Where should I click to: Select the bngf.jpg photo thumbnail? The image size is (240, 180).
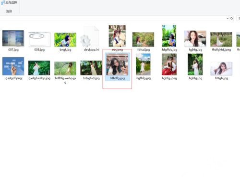pyautogui.click(x=65, y=40)
